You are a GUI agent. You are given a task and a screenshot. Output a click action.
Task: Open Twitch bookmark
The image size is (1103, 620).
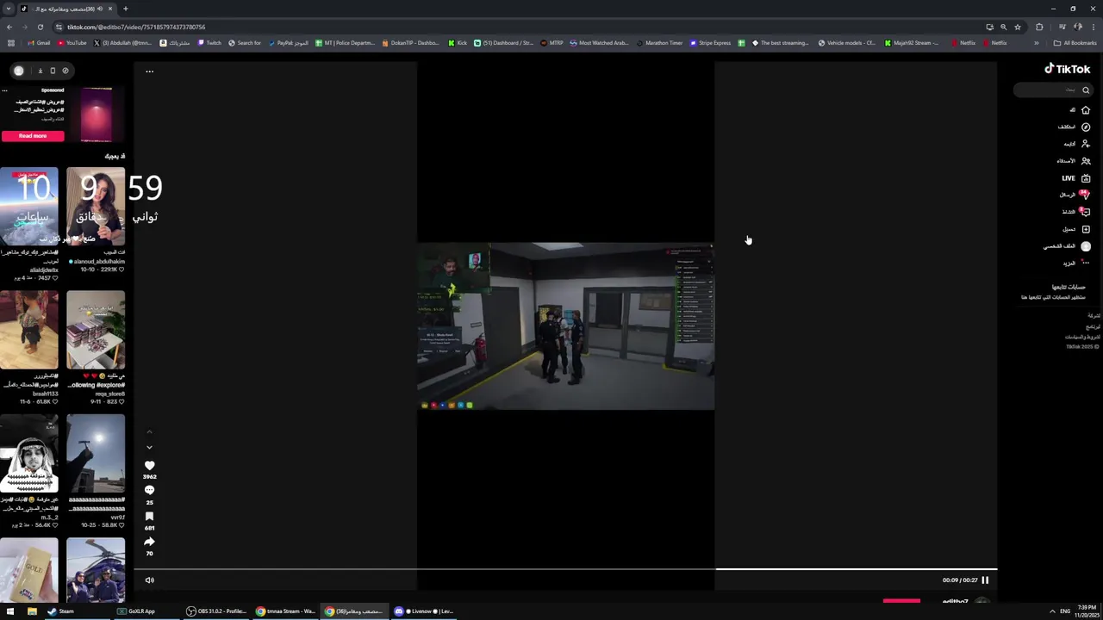(209, 43)
